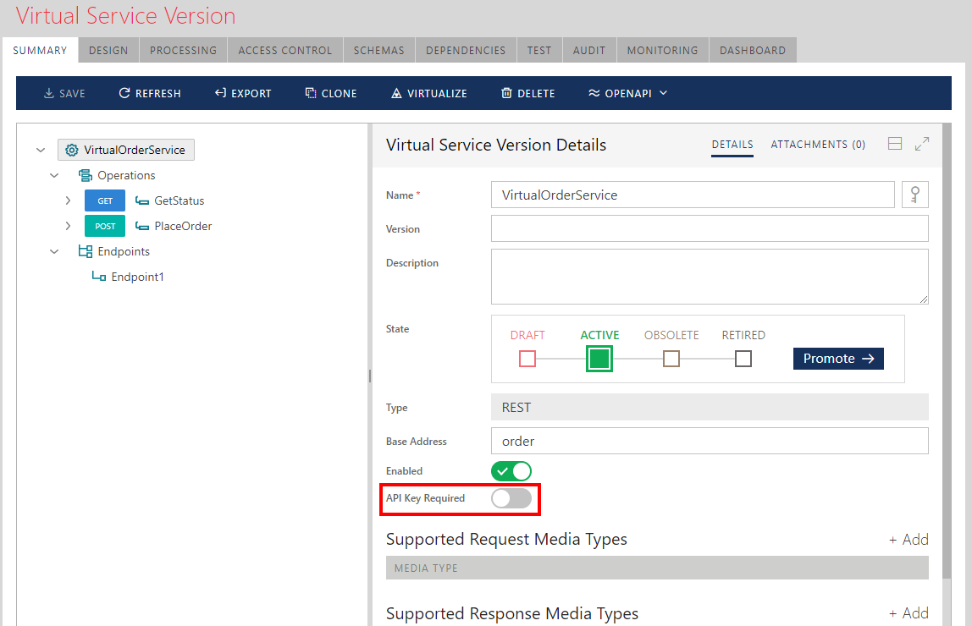Click the GET method badge

coord(105,200)
